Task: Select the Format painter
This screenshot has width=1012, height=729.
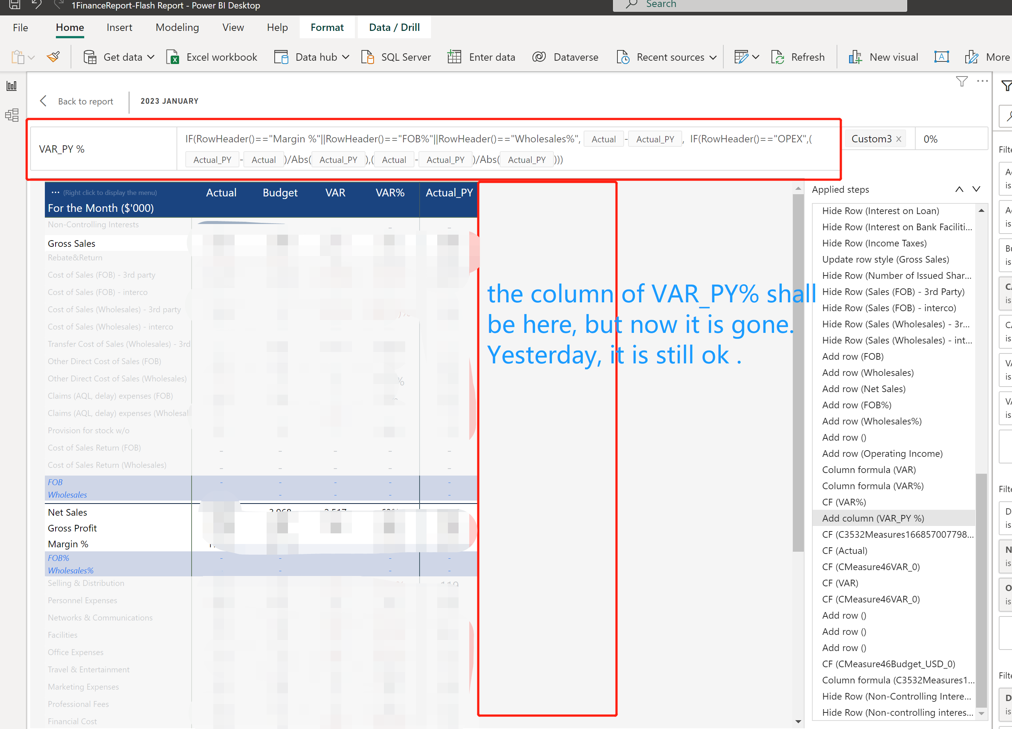Action: tap(53, 57)
